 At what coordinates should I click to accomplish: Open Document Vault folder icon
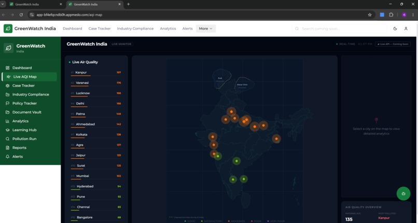[7, 112]
